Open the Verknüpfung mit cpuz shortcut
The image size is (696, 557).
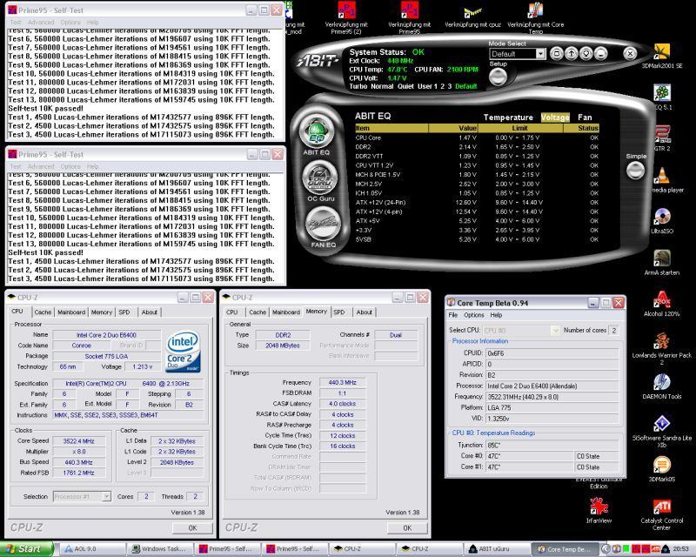coord(472,16)
